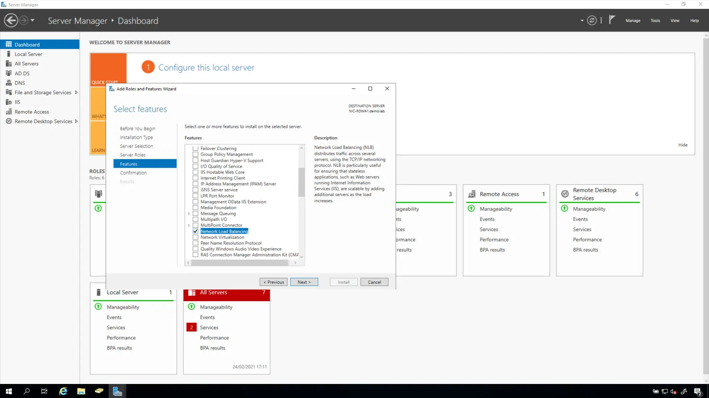Open the View menu
This screenshot has width=709, height=398.
pyautogui.click(x=675, y=21)
